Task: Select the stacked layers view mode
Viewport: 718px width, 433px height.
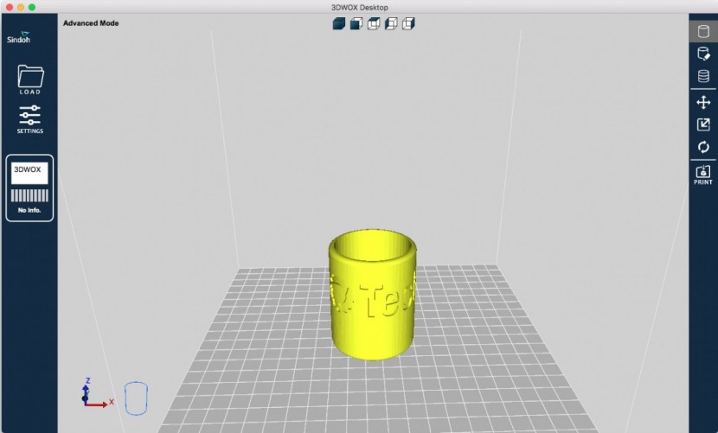Action: (703, 76)
